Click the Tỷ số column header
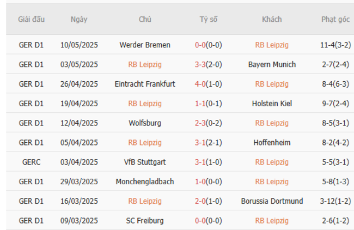 208,20
